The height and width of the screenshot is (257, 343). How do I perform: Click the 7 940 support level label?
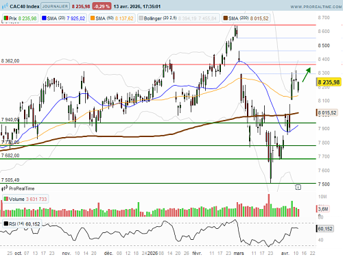tap(10, 119)
